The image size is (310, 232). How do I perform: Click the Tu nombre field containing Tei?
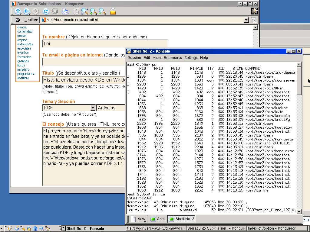coord(105,43)
